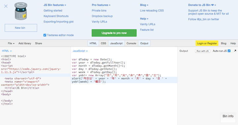
Task: Open the Share menu
Action: [39, 43]
